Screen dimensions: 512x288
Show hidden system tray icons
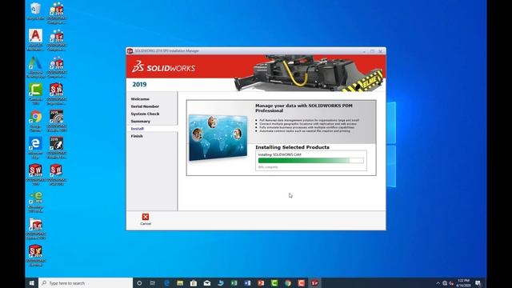click(x=438, y=283)
